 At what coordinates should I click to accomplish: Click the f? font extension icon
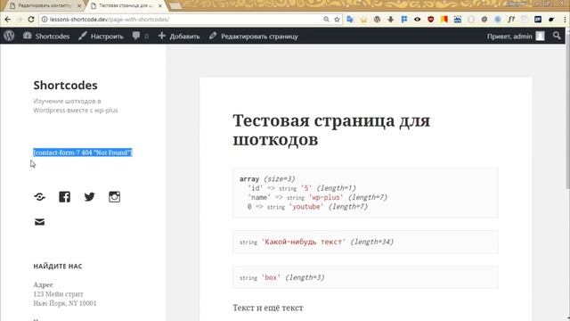coord(511,20)
